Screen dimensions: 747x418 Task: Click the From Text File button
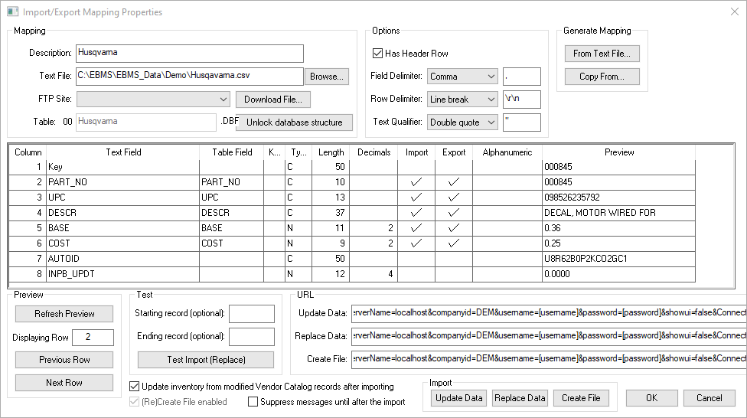602,54
